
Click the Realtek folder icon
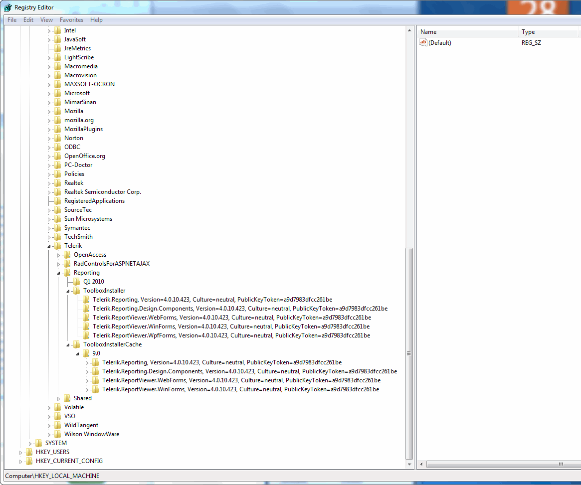(x=58, y=183)
